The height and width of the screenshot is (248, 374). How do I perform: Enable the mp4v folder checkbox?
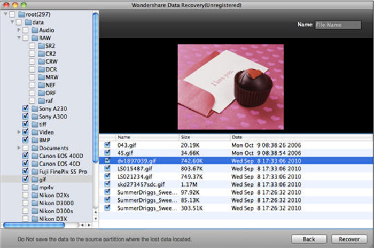tap(26, 187)
